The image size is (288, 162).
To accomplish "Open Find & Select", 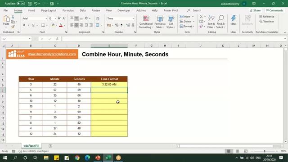I will (220, 22).
